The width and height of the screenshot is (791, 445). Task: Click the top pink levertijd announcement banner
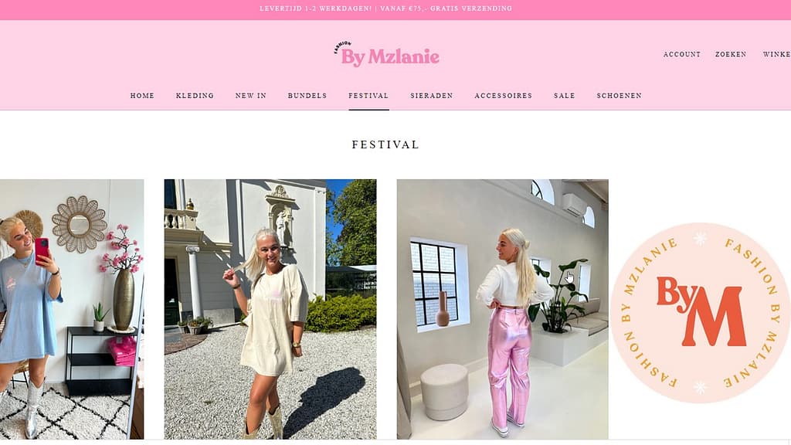395,9
